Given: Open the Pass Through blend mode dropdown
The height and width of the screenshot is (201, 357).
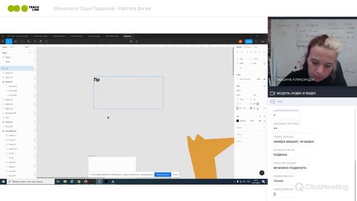Looking at the screenshot, I should tap(245, 79).
